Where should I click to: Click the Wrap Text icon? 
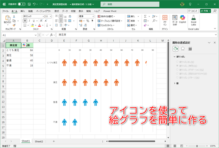pos(70,17)
